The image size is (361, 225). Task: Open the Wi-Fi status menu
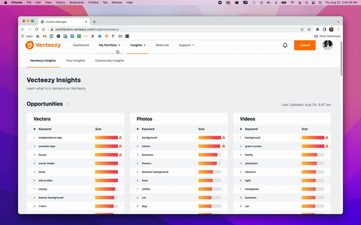click(x=292, y=2)
